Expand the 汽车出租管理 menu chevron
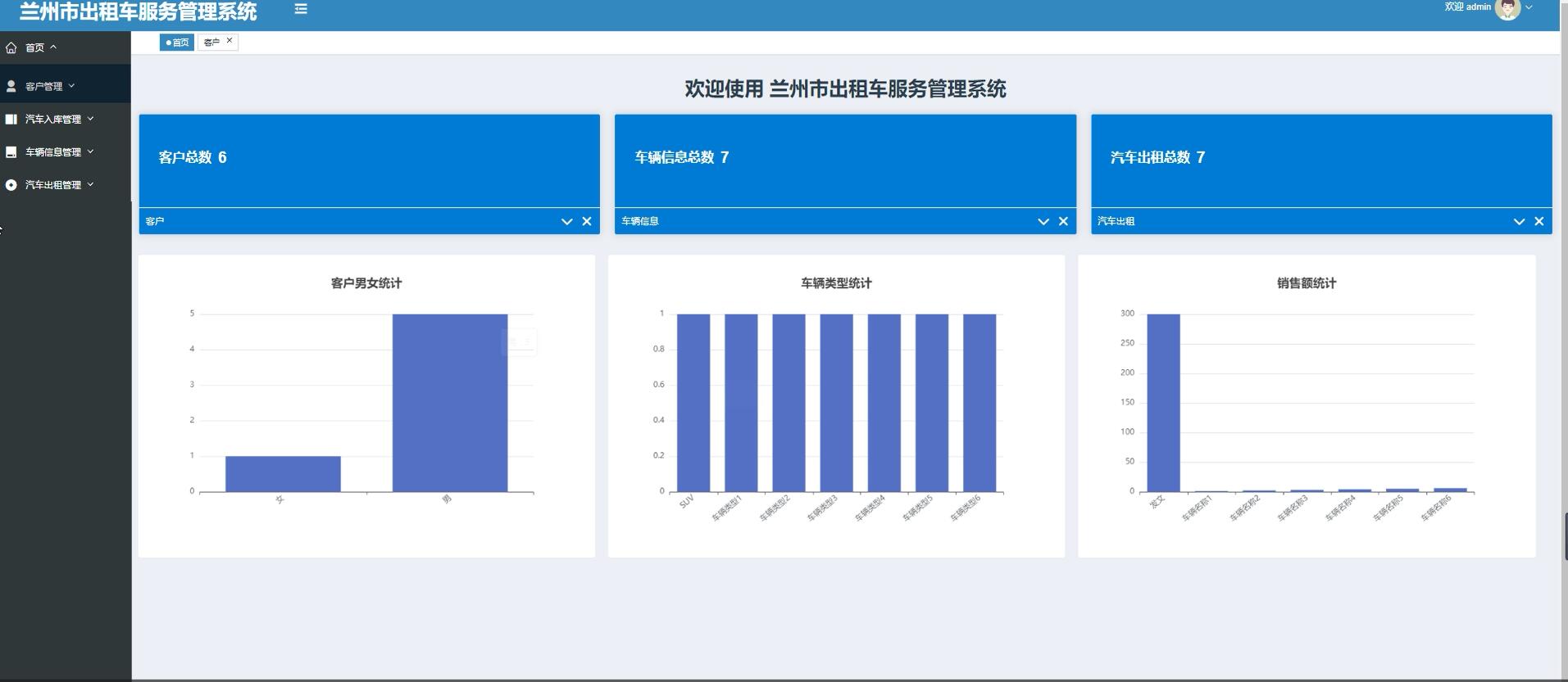1568x682 pixels. [x=90, y=184]
